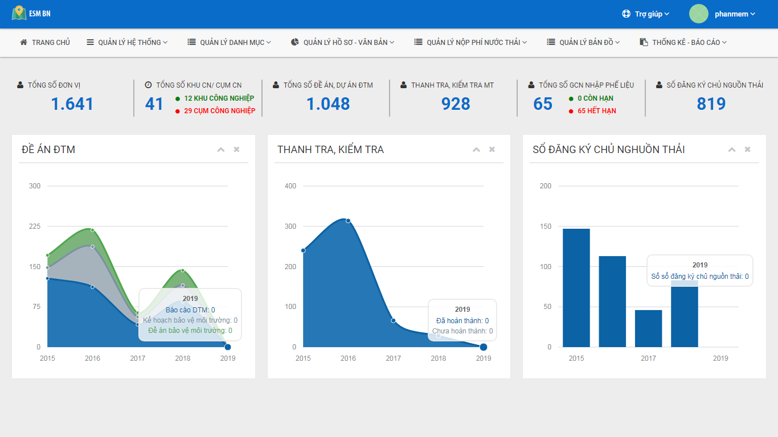Viewport: 778px width, 437px height.
Task: Click the 2017 data point in Thanh tra chart
Action: 393,320
